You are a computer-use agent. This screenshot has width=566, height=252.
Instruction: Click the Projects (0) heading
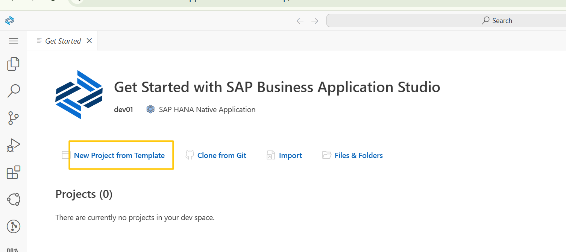point(84,194)
